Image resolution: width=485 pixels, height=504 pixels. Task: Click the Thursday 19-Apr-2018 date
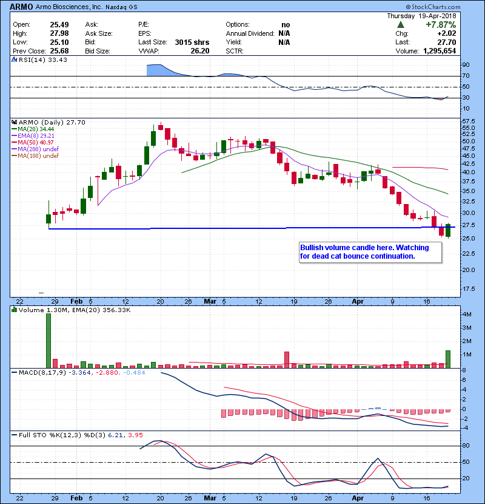pos(421,16)
